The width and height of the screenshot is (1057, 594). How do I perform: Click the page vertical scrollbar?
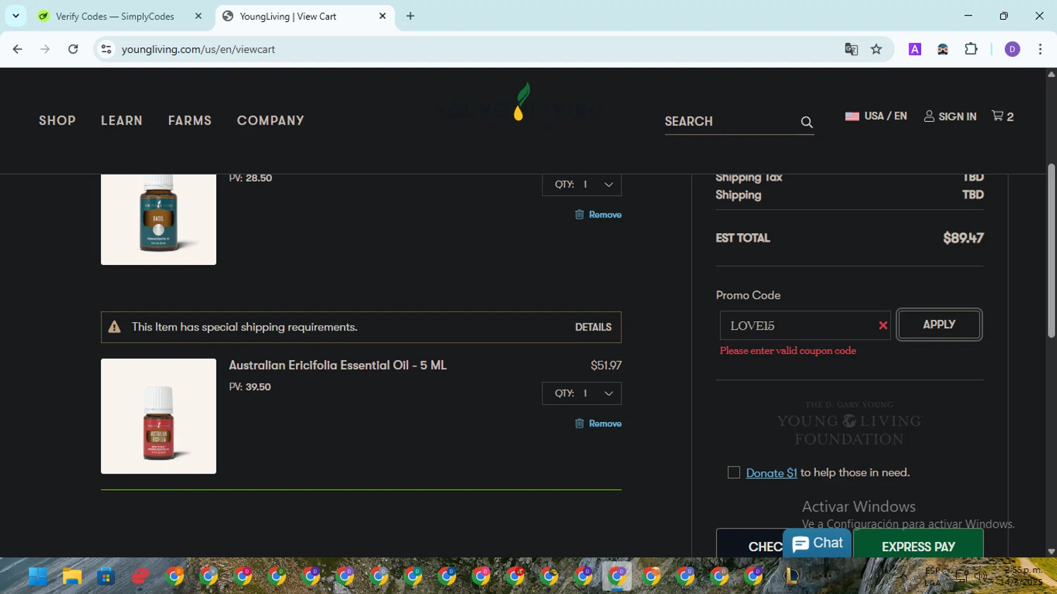(1051, 250)
